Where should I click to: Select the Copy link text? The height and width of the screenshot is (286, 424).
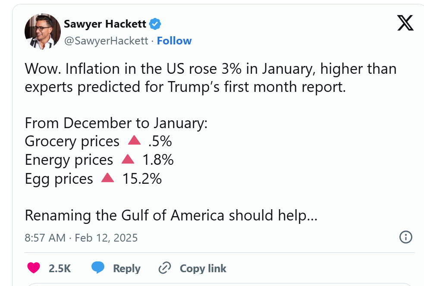pos(203,268)
